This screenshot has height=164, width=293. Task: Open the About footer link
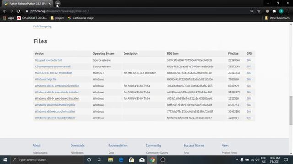(x=37, y=145)
